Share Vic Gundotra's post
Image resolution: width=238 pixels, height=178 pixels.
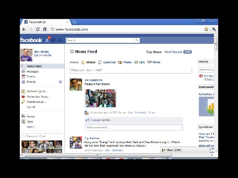pyautogui.click(x=152, y=112)
